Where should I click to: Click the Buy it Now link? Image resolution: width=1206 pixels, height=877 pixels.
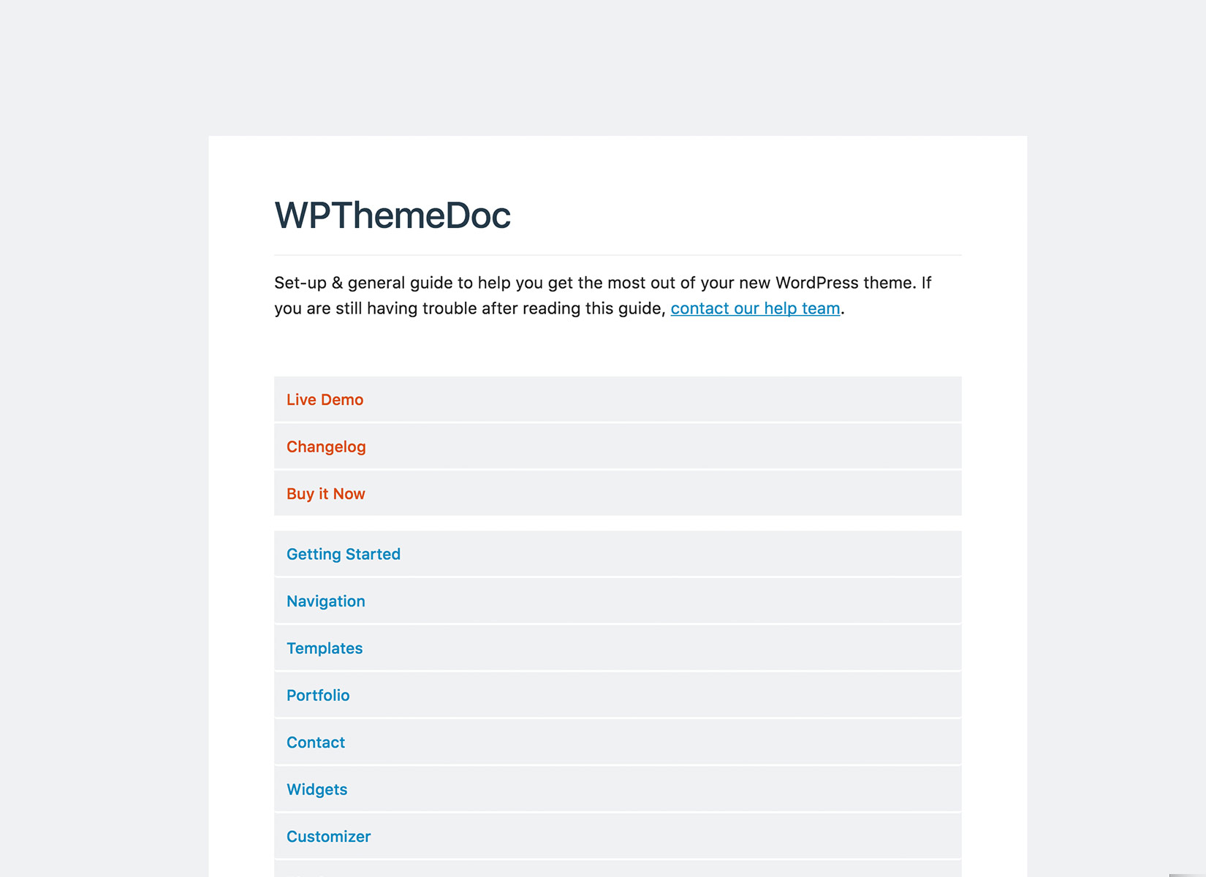point(325,494)
